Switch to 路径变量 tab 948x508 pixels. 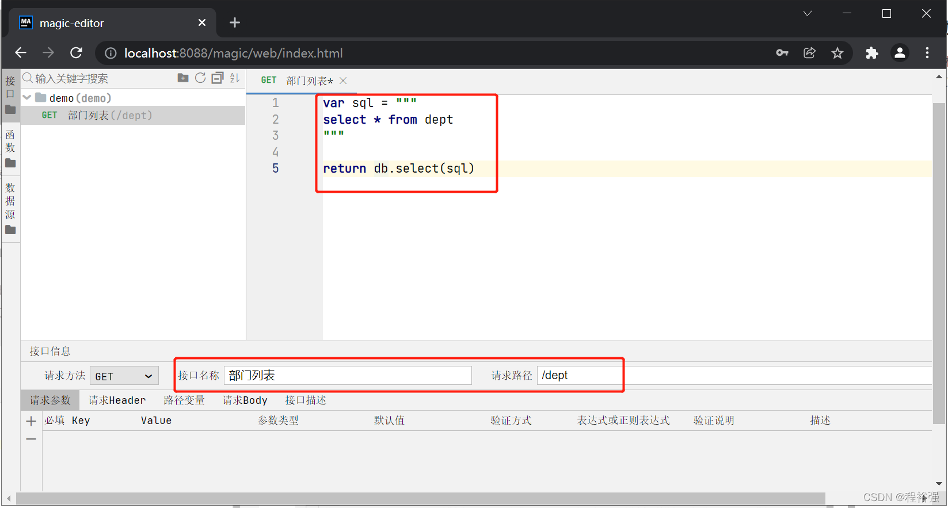tap(184, 400)
